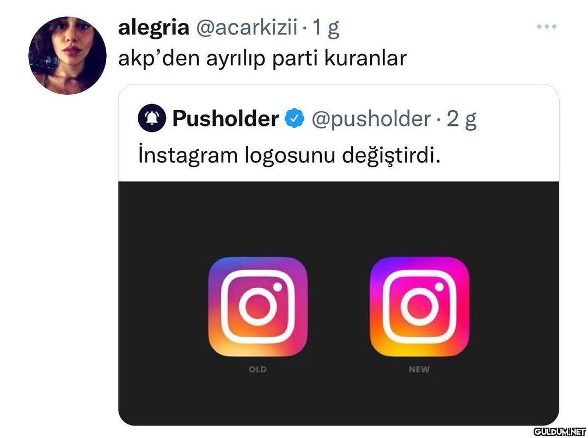Click the tweet timestamp 1 g
Image resolution: width=588 pixels, height=438 pixels.
pos(326,27)
